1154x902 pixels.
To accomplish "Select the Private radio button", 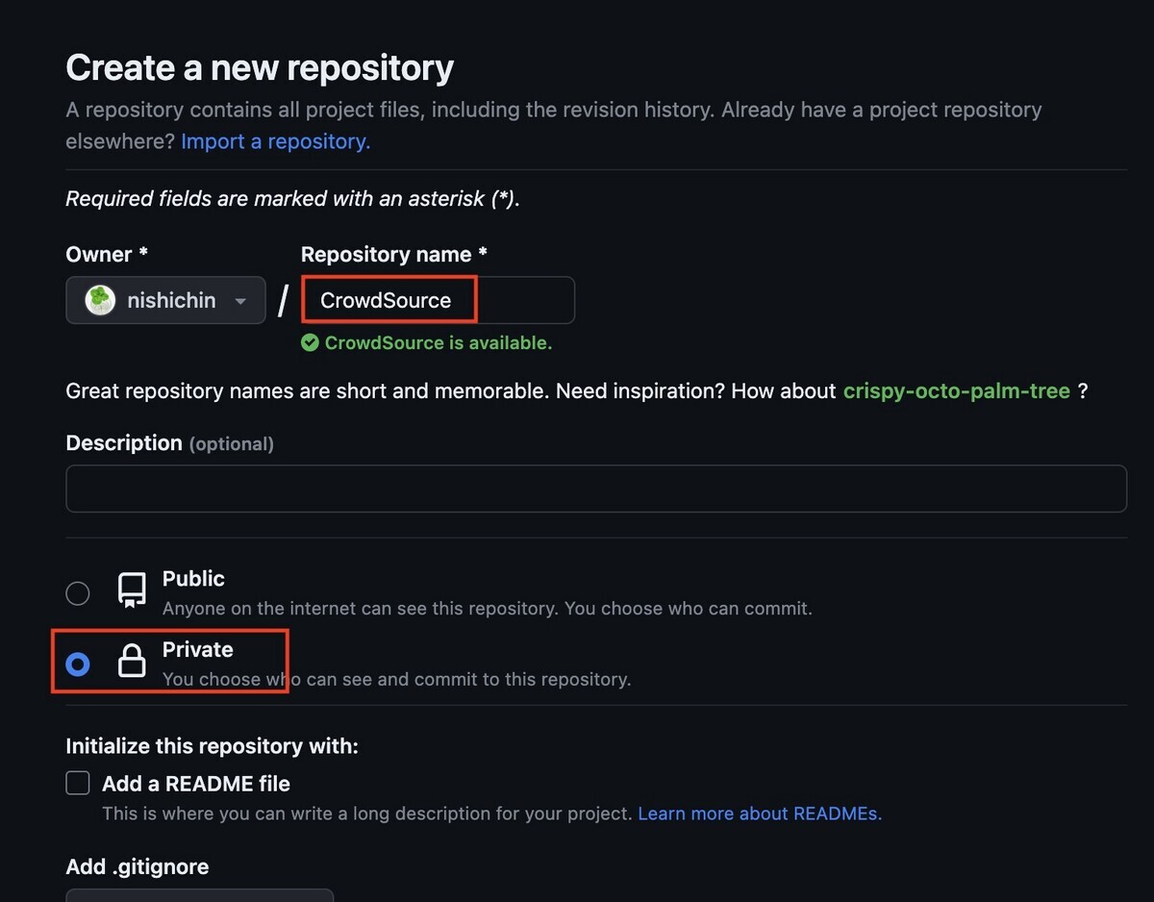I will coord(77,663).
